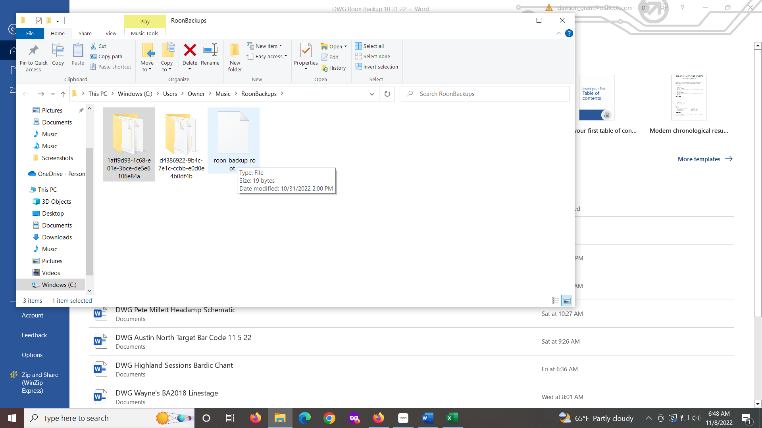Open Options in the Word sidebar

(x=32, y=355)
